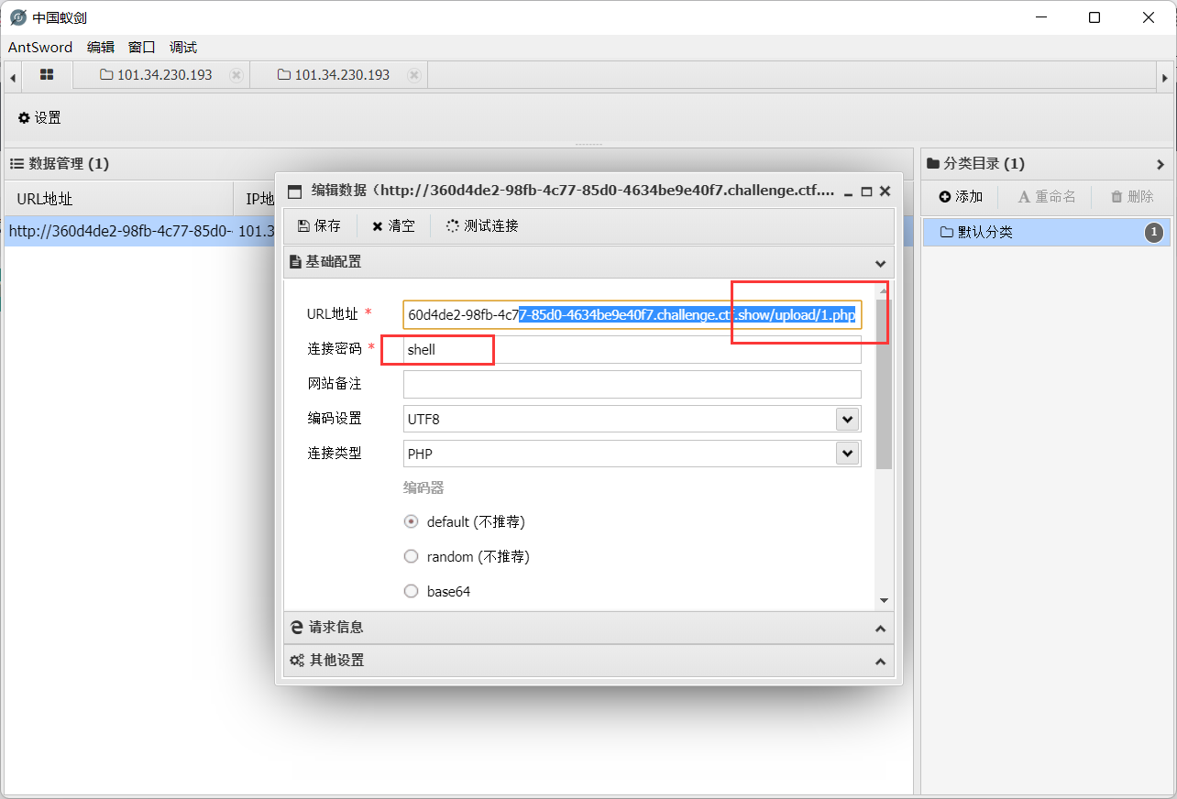Image resolution: width=1177 pixels, height=799 pixels.
Task: Select the base64 encoder radio
Action: (x=412, y=591)
